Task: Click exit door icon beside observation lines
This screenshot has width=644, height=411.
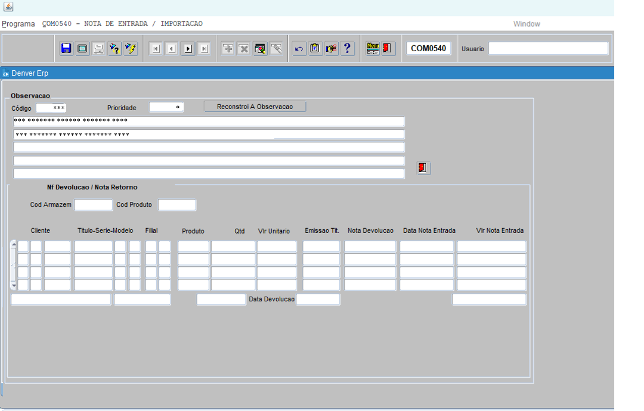Action: coord(423,168)
